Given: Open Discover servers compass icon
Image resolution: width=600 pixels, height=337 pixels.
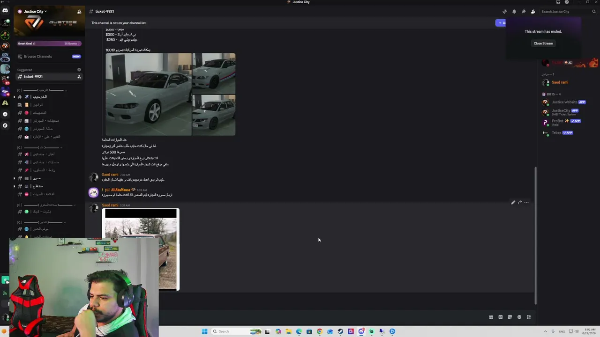Looking at the screenshot, I should tap(5, 125).
